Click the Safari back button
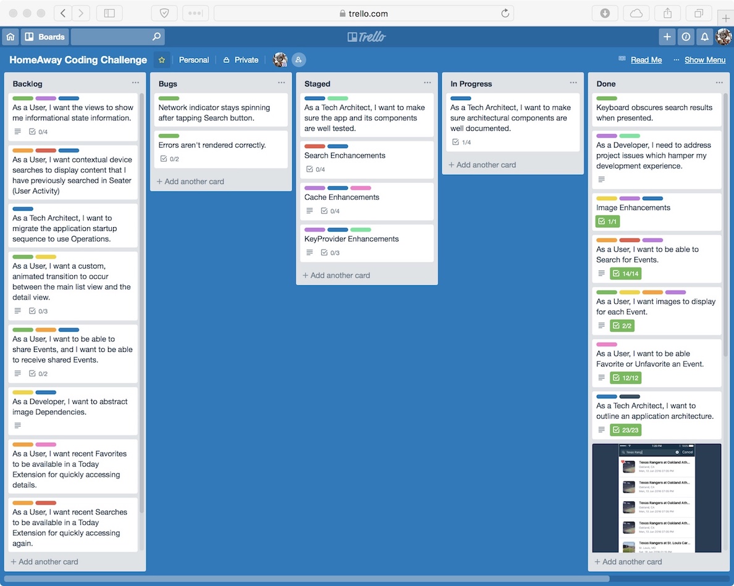The image size is (734, 586). [x=63, y=13]
